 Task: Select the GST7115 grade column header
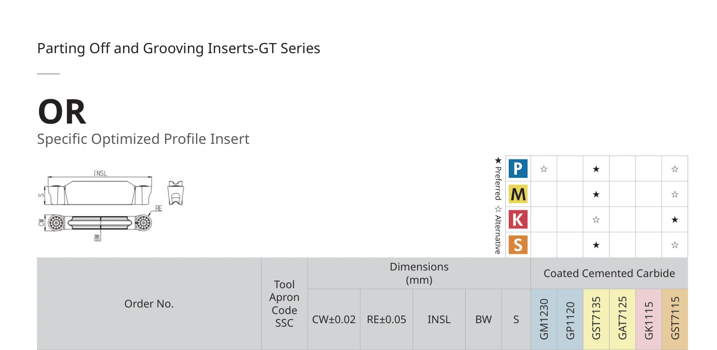point(675,320)
